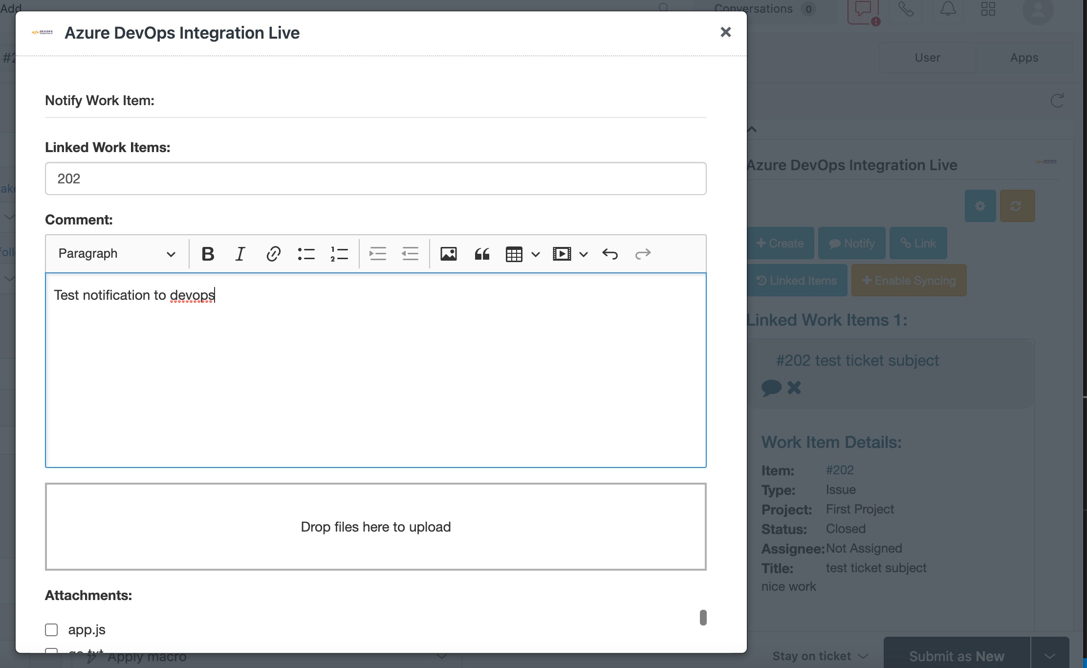Open the products grid icon
Screen dimensions: 1087x668
click(x=988, y=9)
